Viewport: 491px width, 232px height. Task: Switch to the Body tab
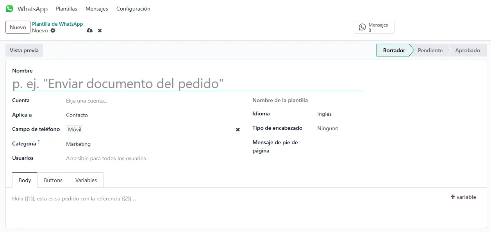(x=25, y=180)
